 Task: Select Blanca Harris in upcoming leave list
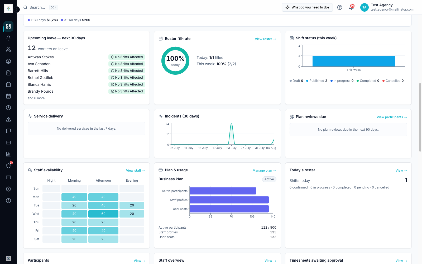39,84
